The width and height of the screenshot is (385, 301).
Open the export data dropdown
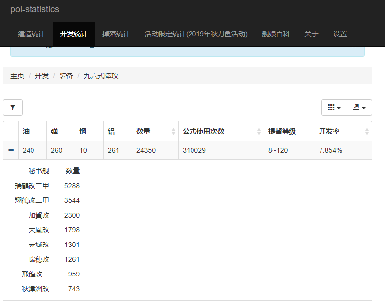pos(359,108)
